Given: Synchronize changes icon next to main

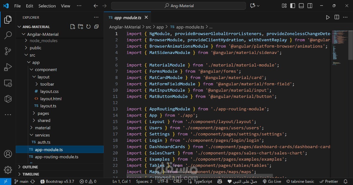Looking at the screenshot, I should (33, 181).
